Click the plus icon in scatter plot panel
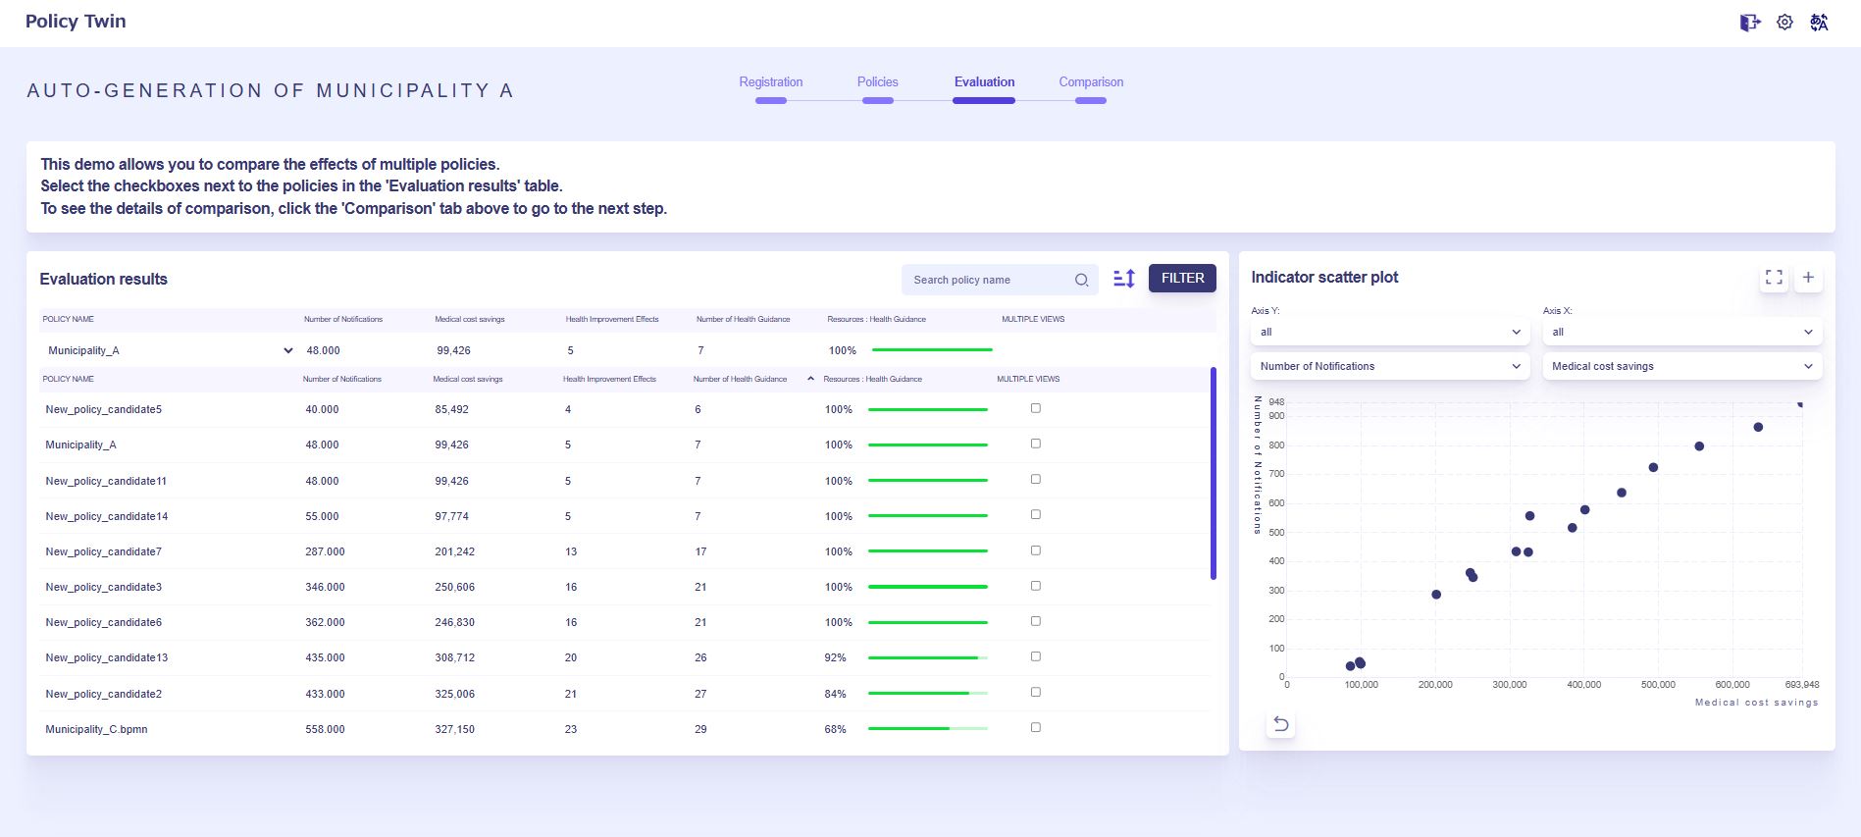The height and width of the screenshot is (837, 1861). (1808, 278)
